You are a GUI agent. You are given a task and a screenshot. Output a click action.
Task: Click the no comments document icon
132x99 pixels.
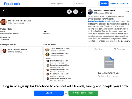(x=109, y=62)
